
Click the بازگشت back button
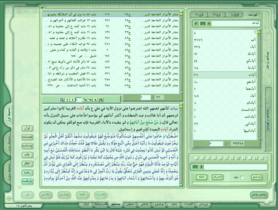tap(27, 181)
